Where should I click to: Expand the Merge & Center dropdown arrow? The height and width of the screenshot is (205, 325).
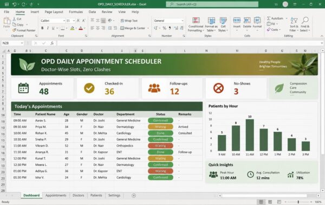coord(148,28)
